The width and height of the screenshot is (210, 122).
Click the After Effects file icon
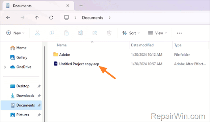pos(56,64)
